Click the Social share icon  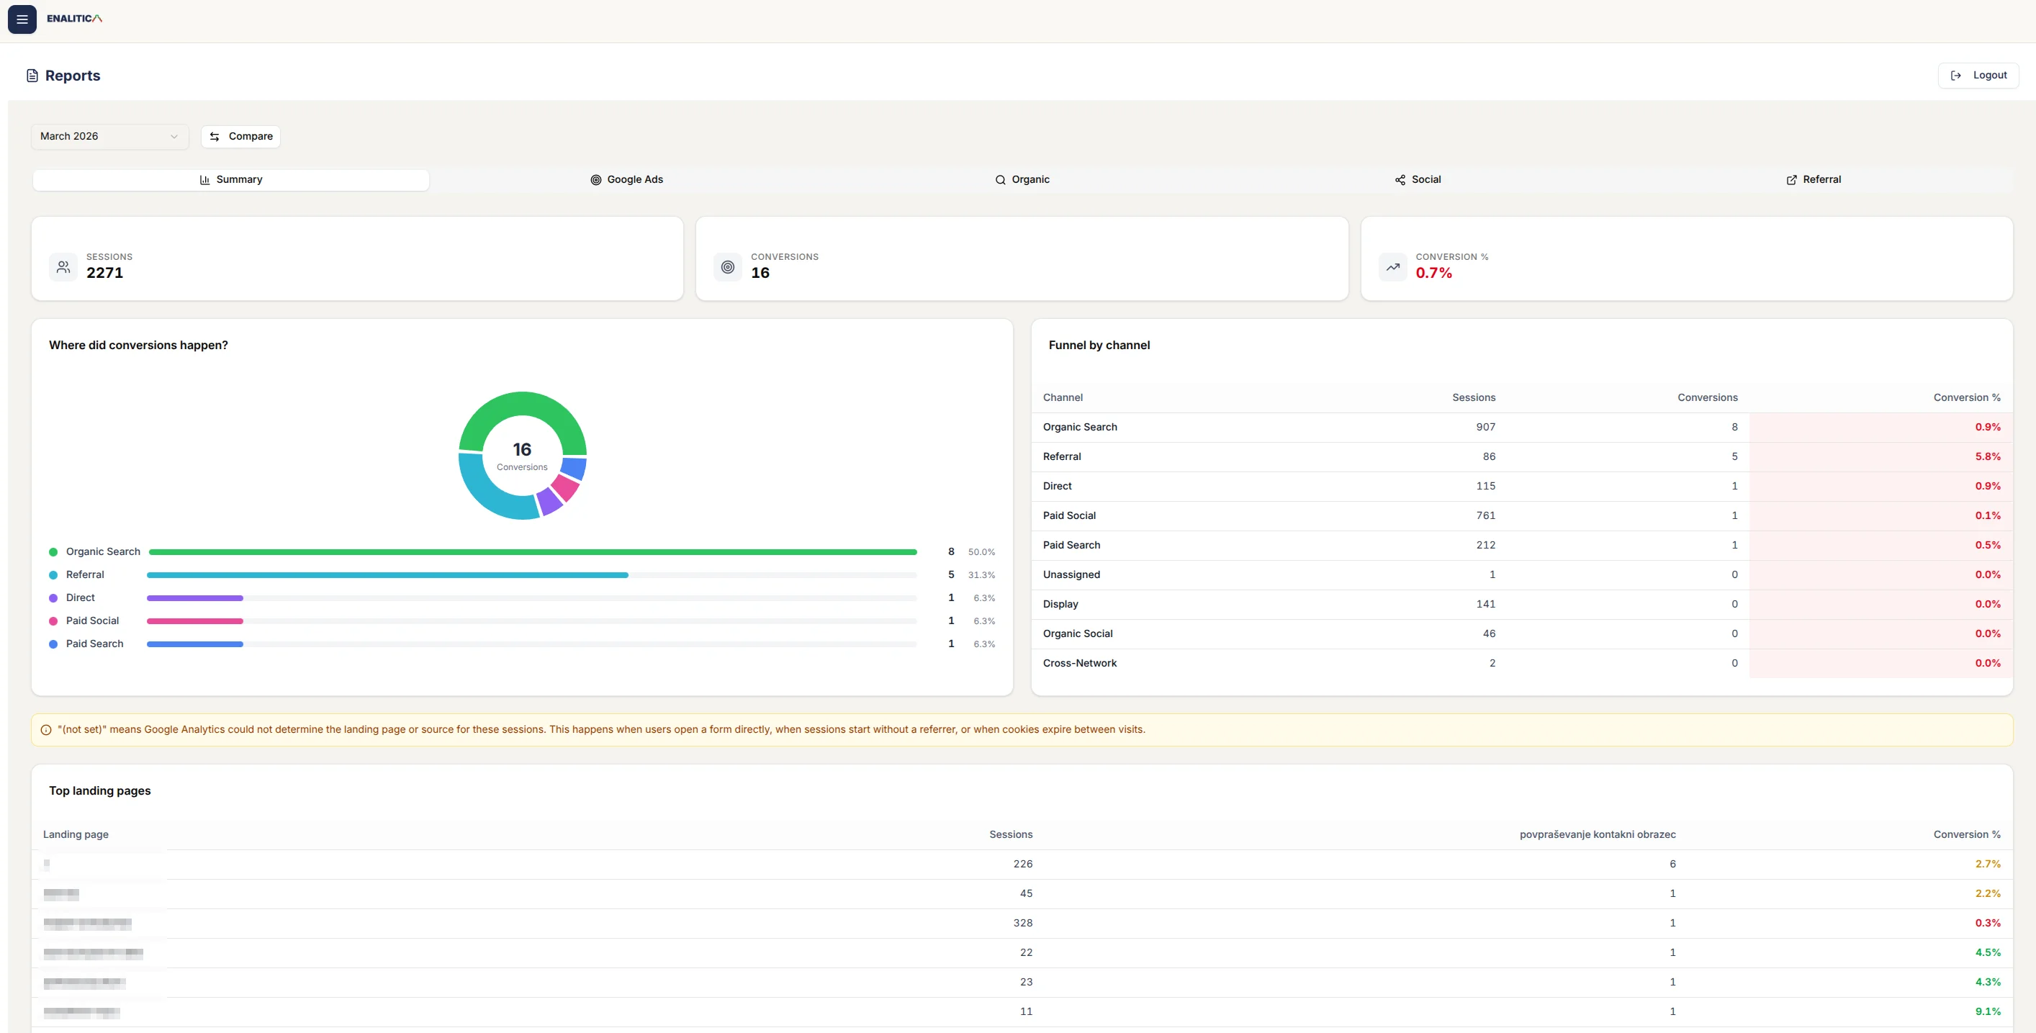(x=1399, y=179)
